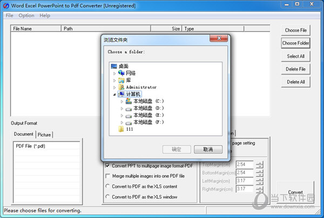324x218 pixels.
Task: Click the Libraries (库) folder icon
Action: (x=122, y=80)
